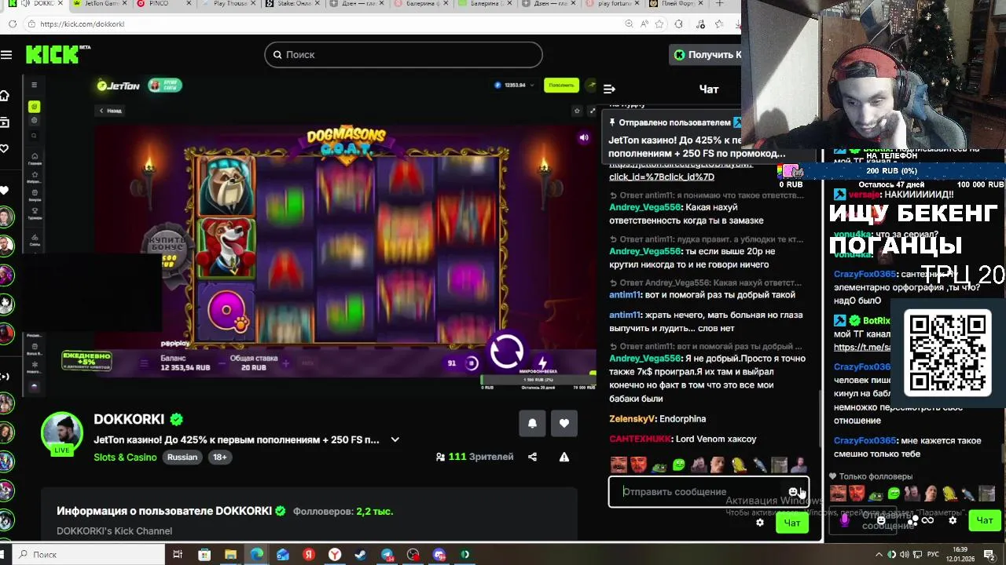Click the DOKKORKI channel name
Image resolution: width=1006 pixels, height=565 pixels.
(129, 419)
